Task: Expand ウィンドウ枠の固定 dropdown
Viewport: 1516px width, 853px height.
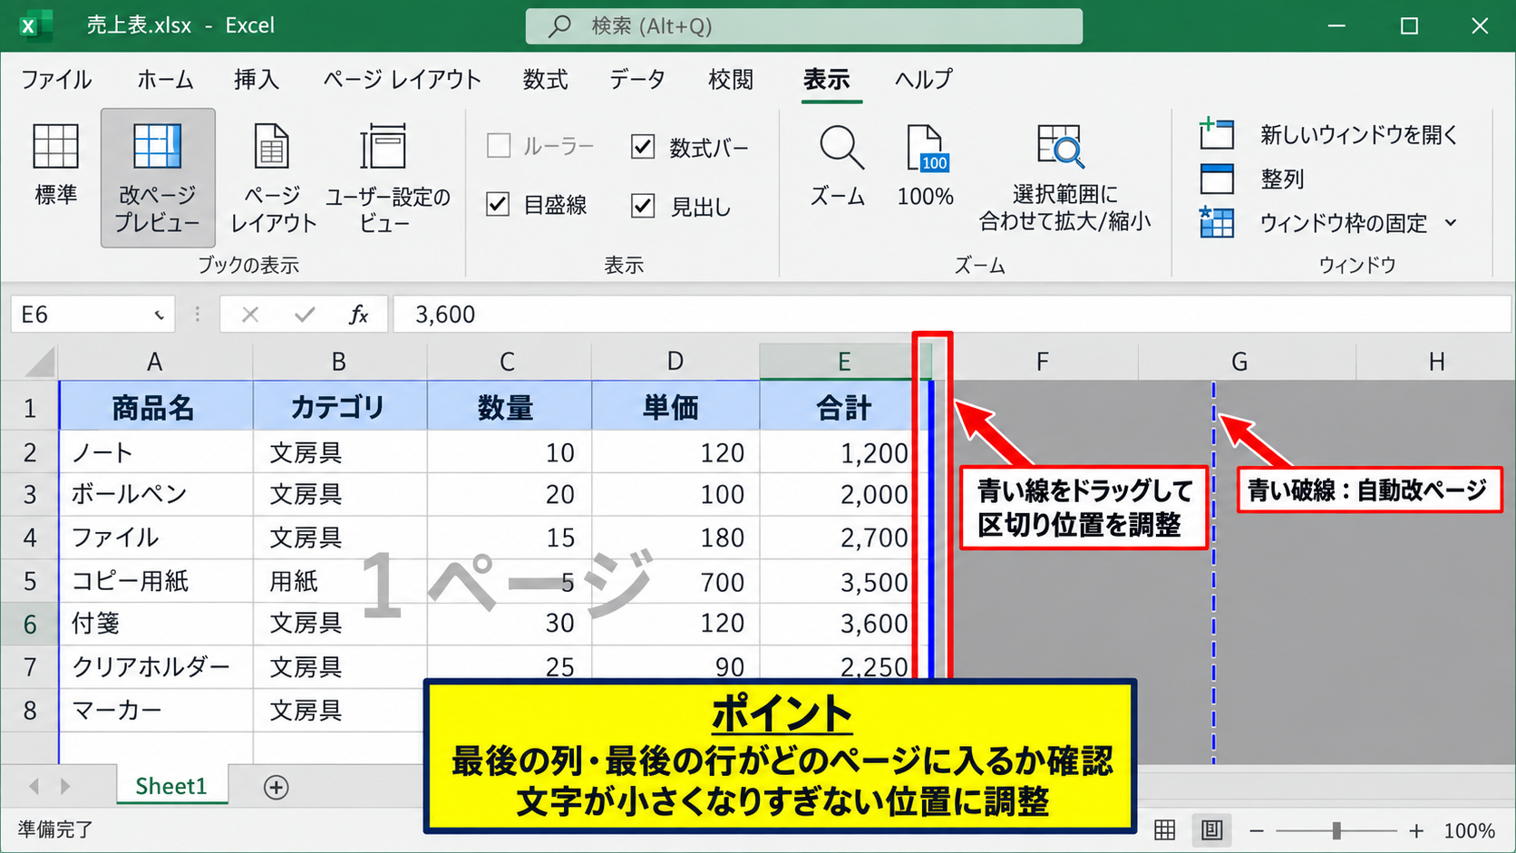Action: click(1451, 222)
